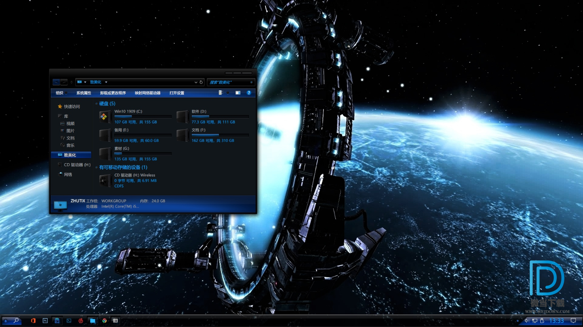Launch Office from the taskbar
The width and height of the screenshot is (583, 327).
33,321
